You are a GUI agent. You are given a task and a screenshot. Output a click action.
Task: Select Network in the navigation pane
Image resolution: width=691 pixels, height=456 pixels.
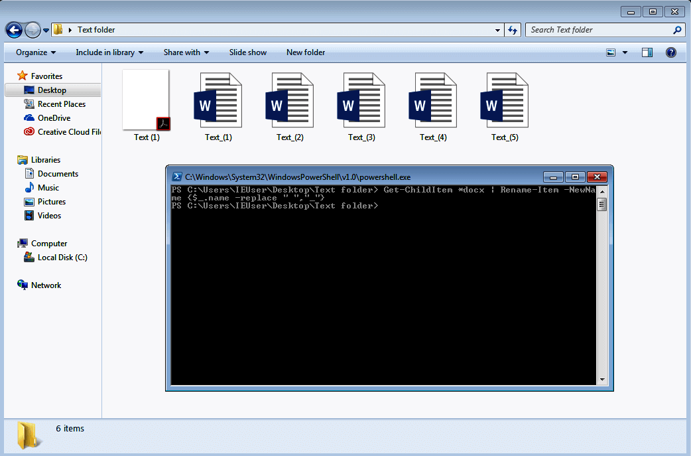pos(44,285)
